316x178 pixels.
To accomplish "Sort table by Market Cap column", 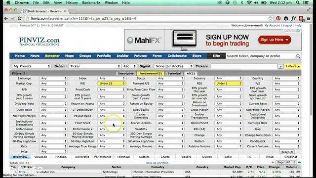I will [232, 167].
